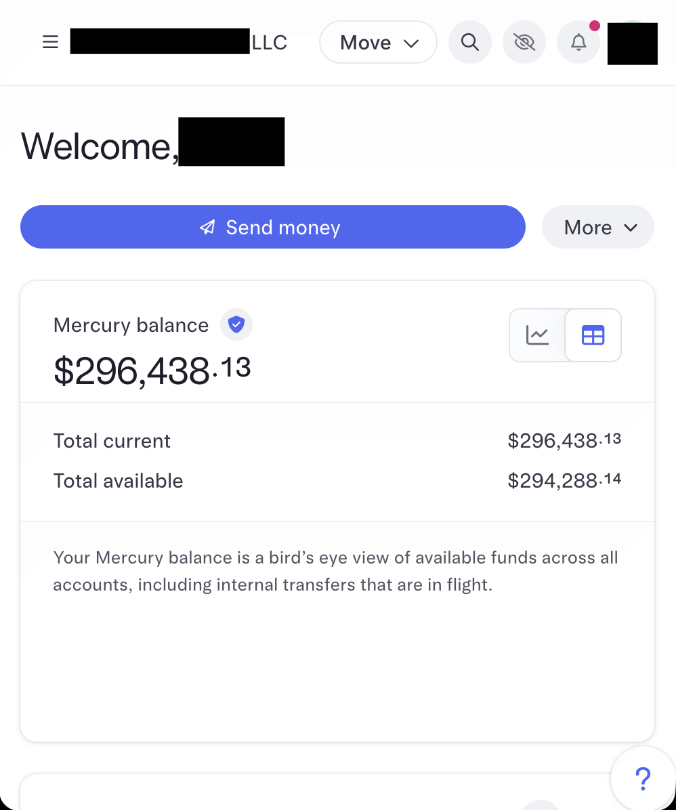Open the help question mark button
Viewport: 676px width, 810px height.
coord(643,778)
